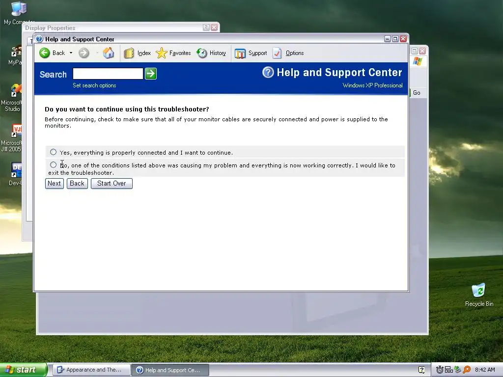Click the Start Over button
Image resolution: width=503 pixels, height=377 pixels.
(112, 184)
